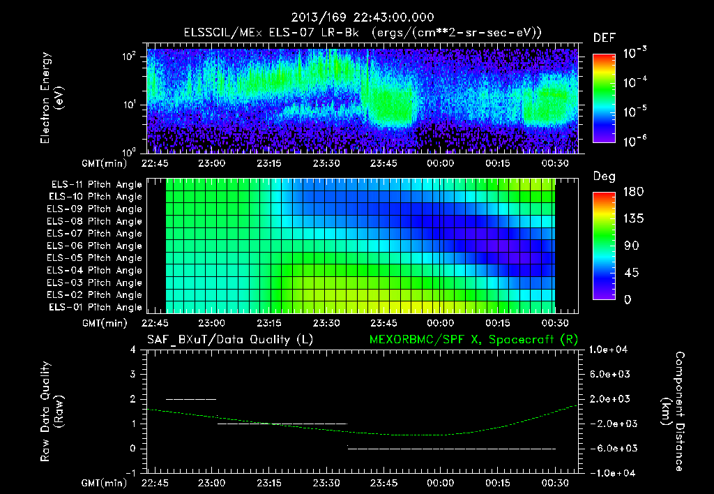Click the Deg legend label
Image resolution: width=714 pixels, height=494 pixels.
pos(605,177)
